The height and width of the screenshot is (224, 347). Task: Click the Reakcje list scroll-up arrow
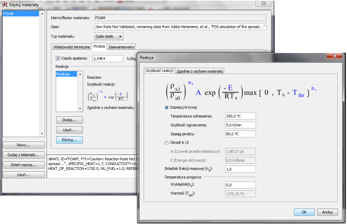click(x=80, y=74)
